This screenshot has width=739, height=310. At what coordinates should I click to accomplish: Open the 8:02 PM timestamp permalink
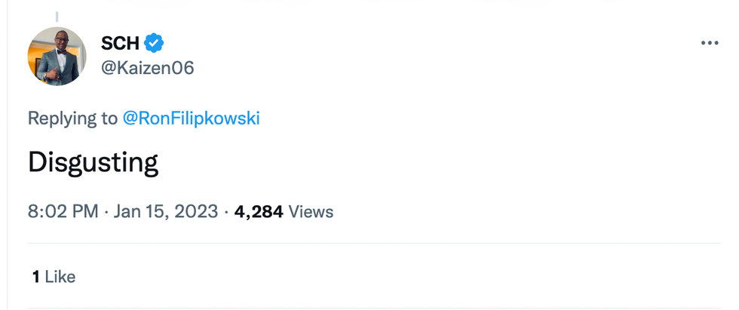pyautogui.click(x=63, y=212)
